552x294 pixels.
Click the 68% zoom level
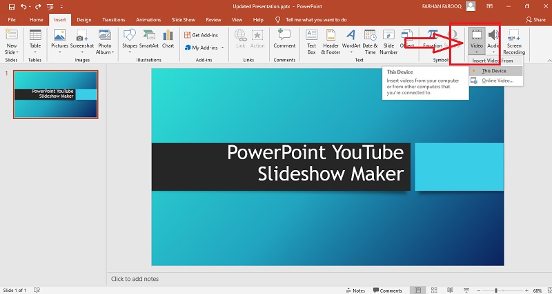click(x=538, y=291)
